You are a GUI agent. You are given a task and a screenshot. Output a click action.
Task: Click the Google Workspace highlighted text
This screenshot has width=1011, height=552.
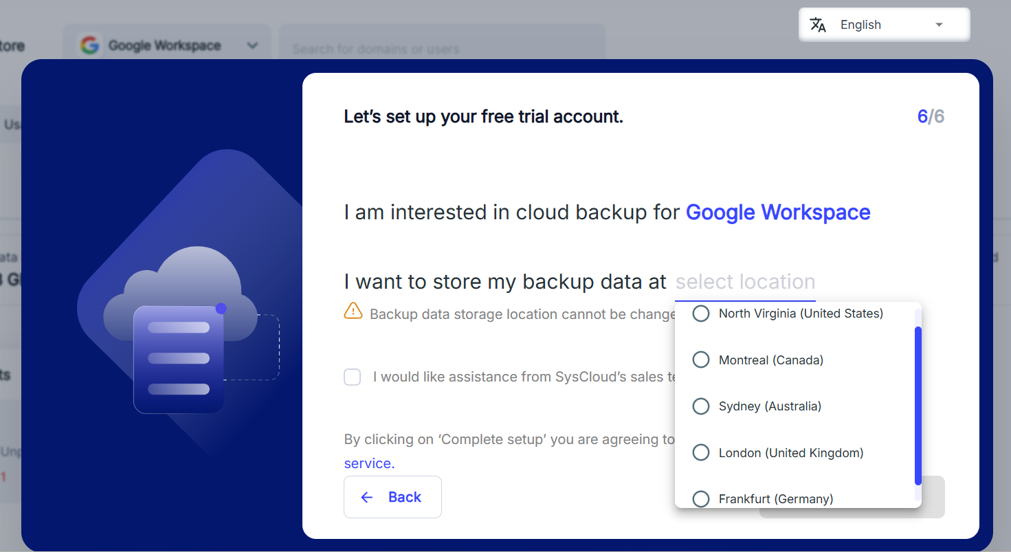778,212
